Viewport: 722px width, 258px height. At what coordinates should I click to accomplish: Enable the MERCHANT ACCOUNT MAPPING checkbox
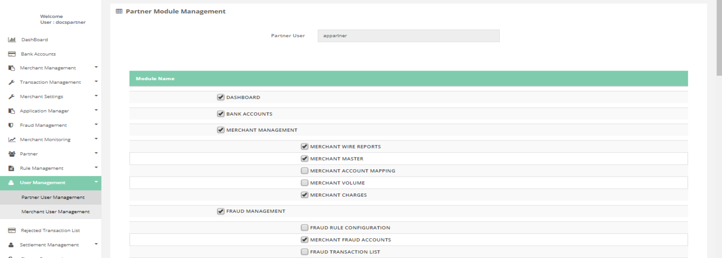point(304,171)
